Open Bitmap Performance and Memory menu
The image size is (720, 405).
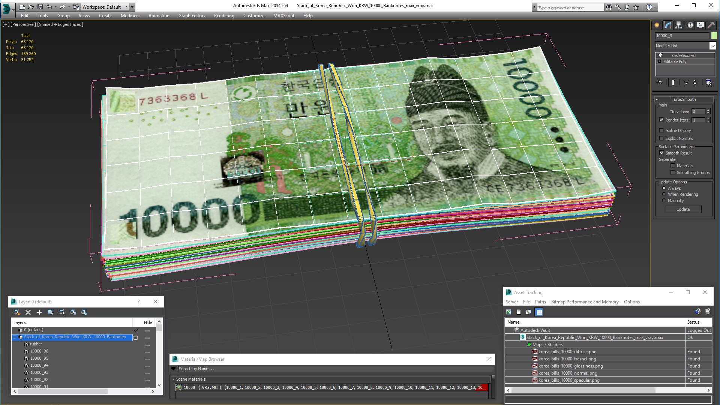click(585, 302)
